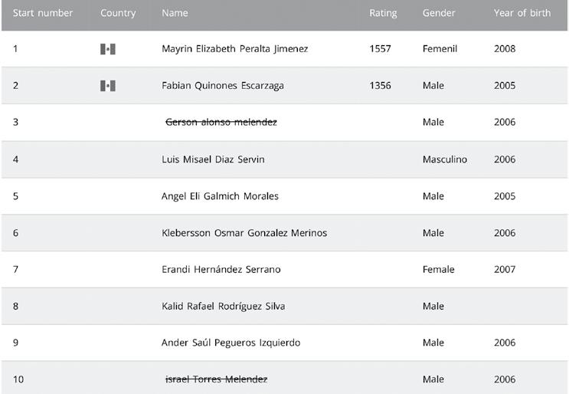Open Klebersson Osmar Gonzalez Merinos entry
Screen dimensions: 569x394
point(244,233)
